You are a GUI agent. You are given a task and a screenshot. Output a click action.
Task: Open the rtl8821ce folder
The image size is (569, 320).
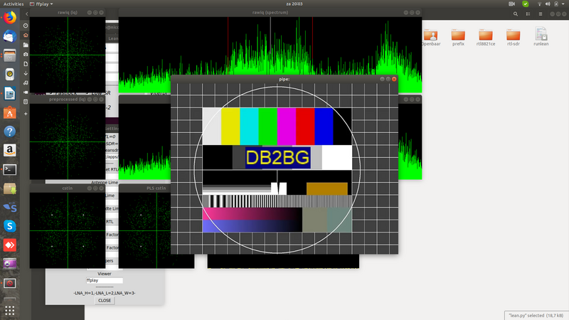[486, 36]
